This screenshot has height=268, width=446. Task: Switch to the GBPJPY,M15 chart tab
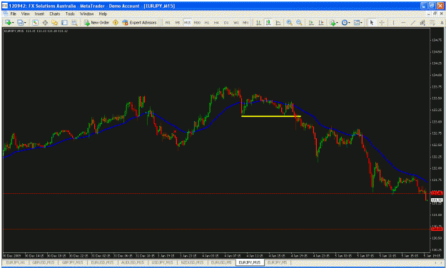[x=73, y=262]
